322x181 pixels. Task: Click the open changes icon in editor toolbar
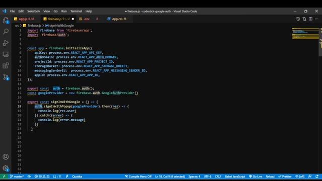pyautogui.click(x=304, y=19)
